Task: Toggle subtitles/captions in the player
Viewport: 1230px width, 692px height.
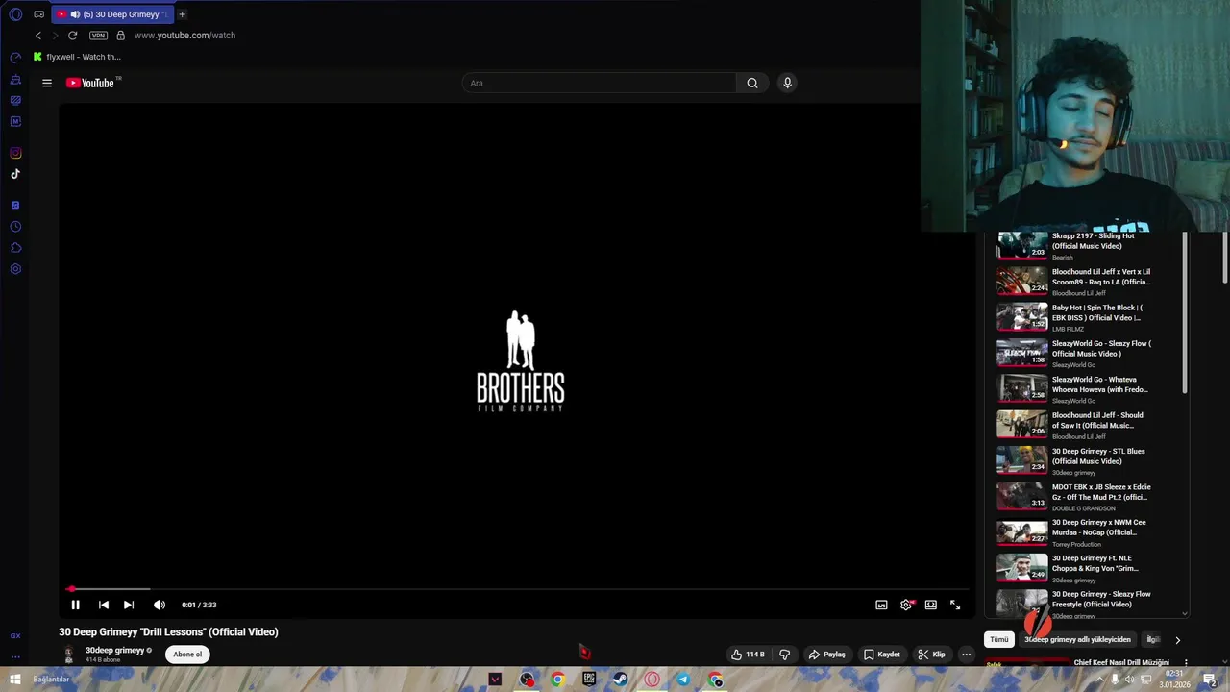Action: pyautogui.click(x=881, y=605)
